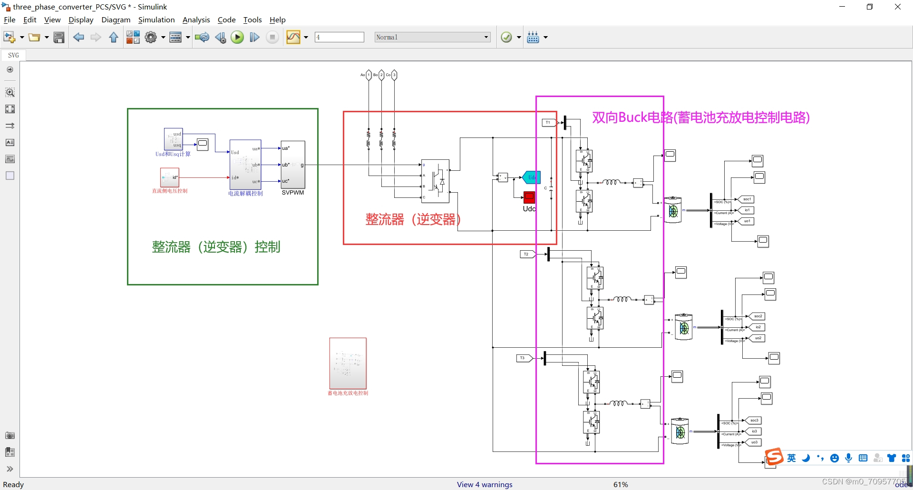Click the View 4 warnings link
913x490 pixels.
tap(485, 484)
